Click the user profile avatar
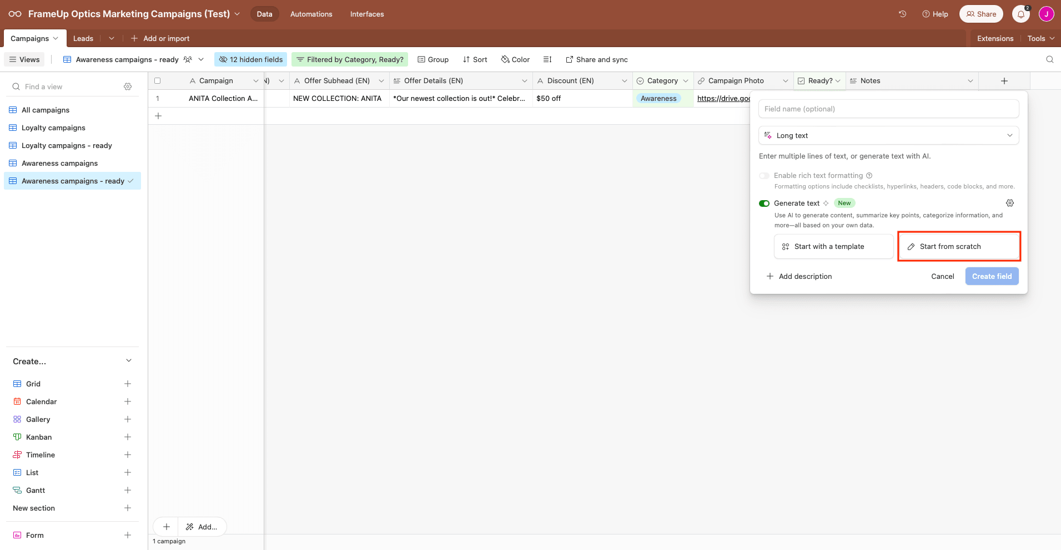The height and width of the screenshot is (550, 1061). [1046, 13]
